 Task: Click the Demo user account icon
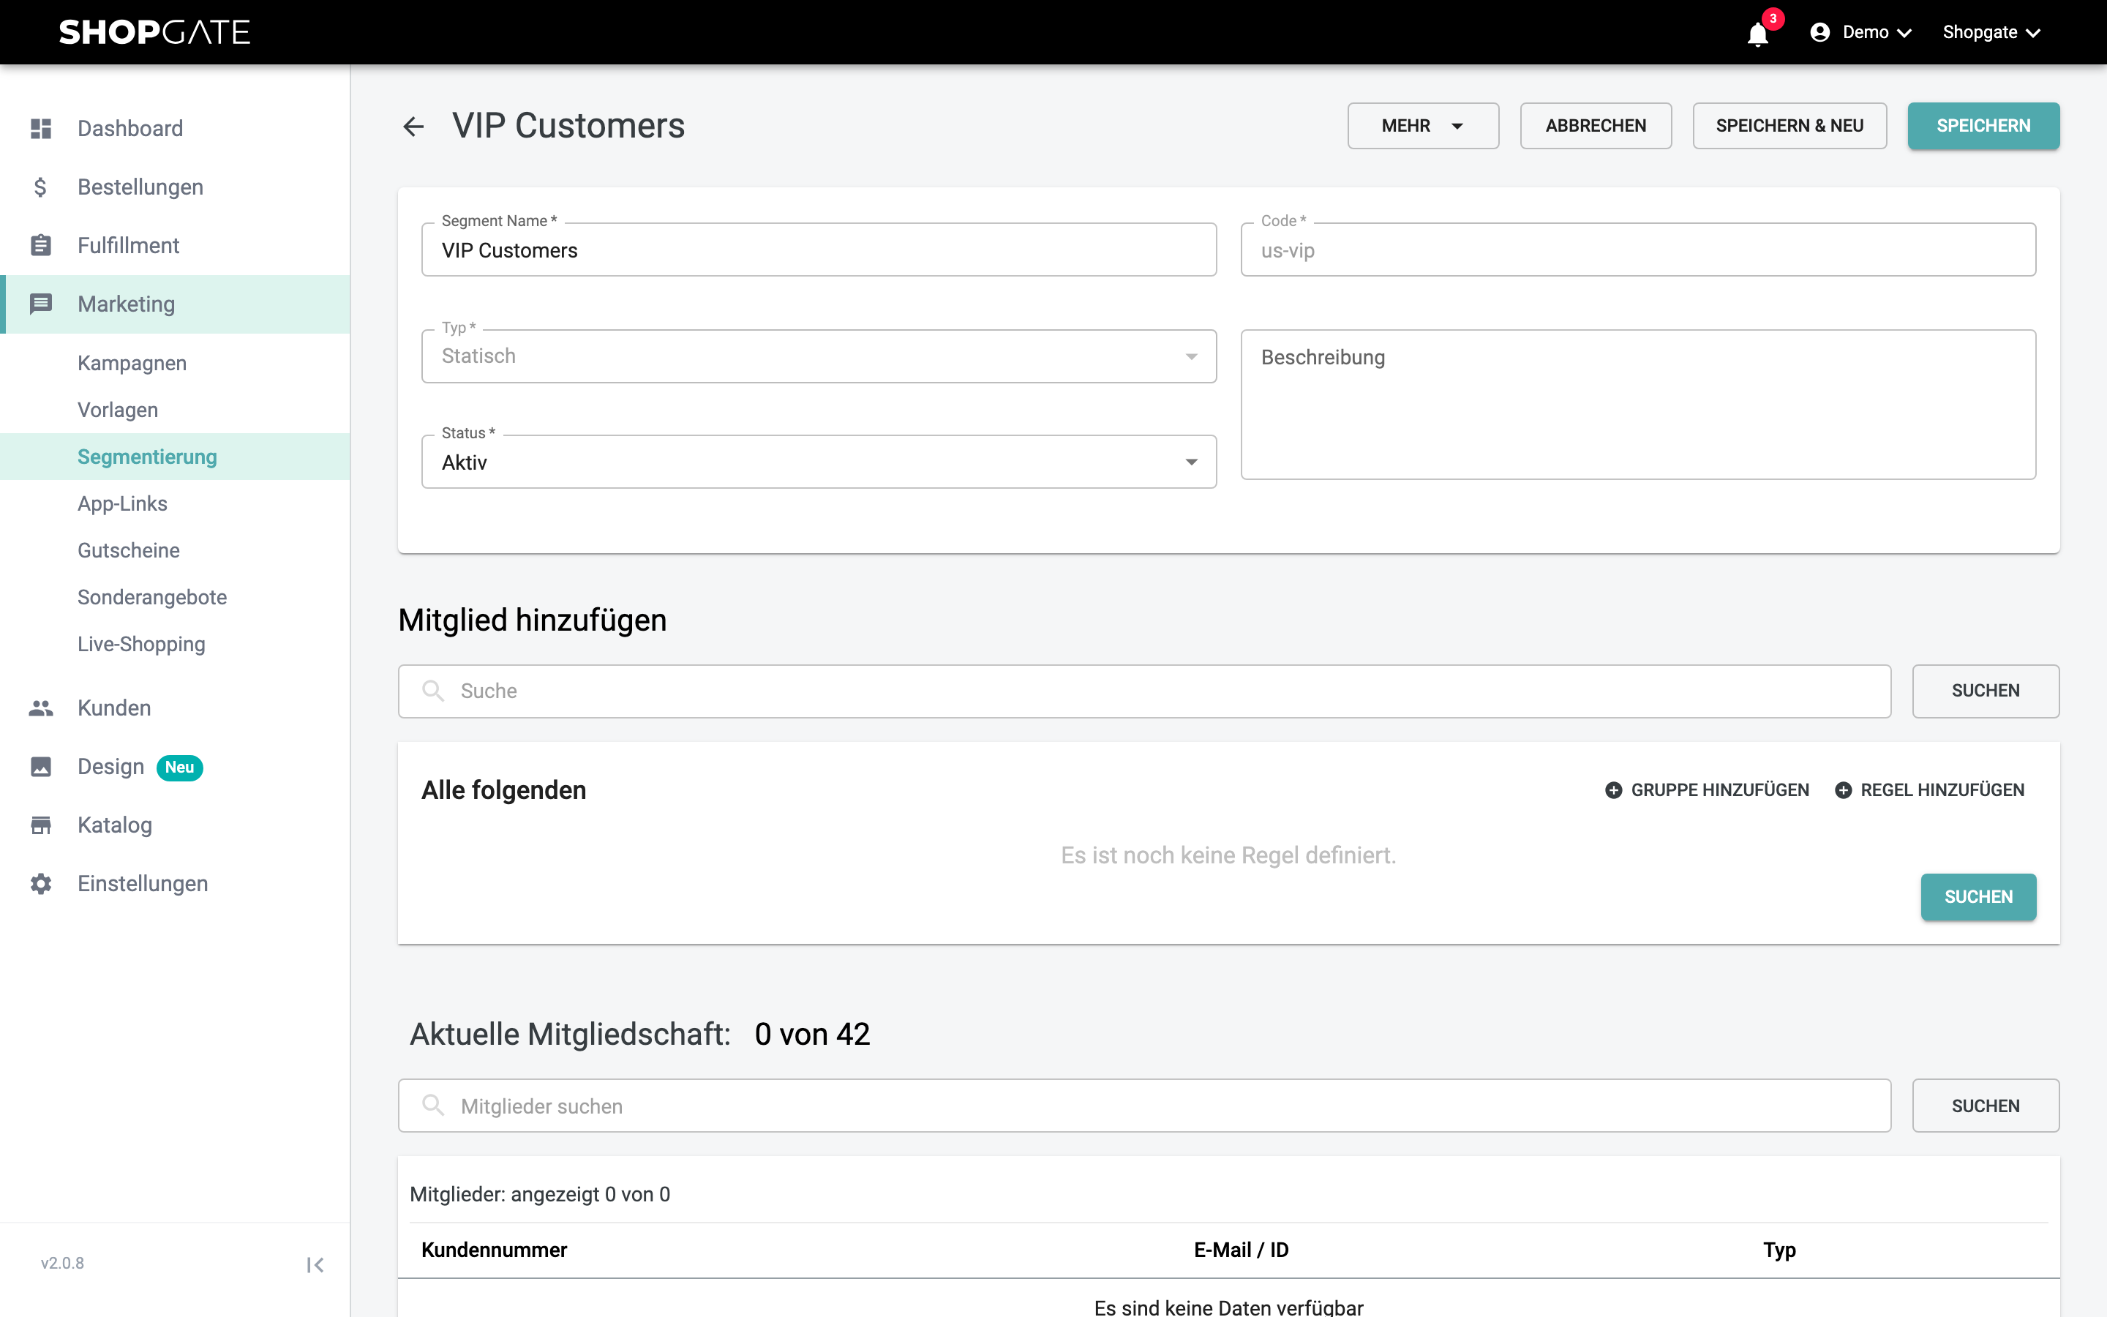[1819, 32]
